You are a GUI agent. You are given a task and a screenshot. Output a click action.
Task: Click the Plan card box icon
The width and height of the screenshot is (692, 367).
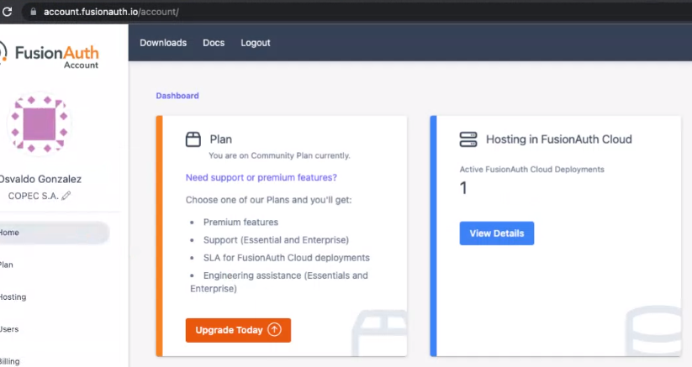[193, 139]
